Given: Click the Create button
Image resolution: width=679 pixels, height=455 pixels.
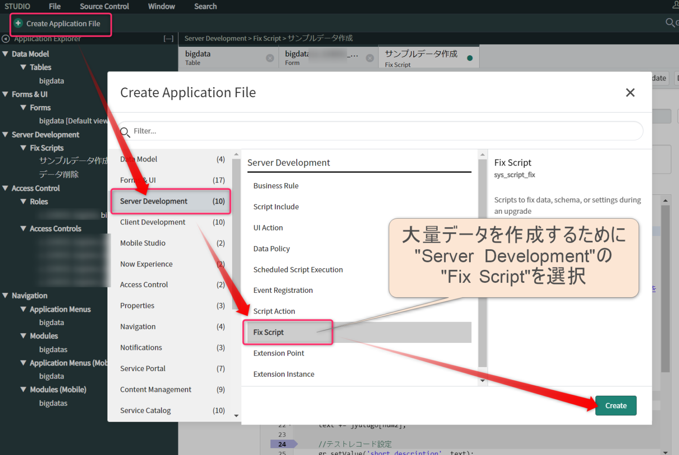Looking at the screenshot, I should click(x=616, y=406).
